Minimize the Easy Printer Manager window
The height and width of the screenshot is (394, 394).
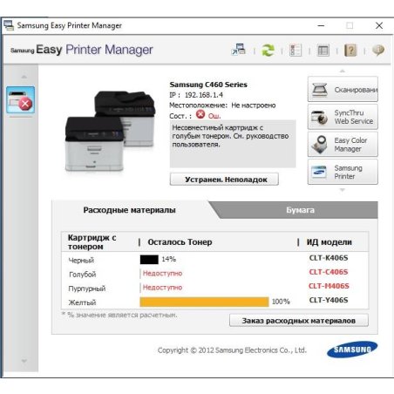[x=321, y=25]
